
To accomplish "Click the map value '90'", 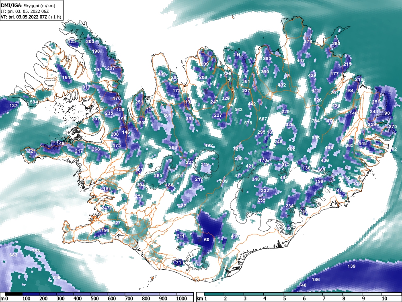I will 387,113.
